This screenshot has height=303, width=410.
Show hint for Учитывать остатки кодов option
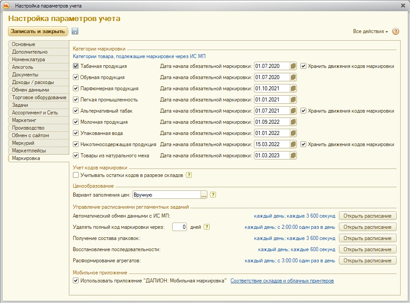[189, 175]
